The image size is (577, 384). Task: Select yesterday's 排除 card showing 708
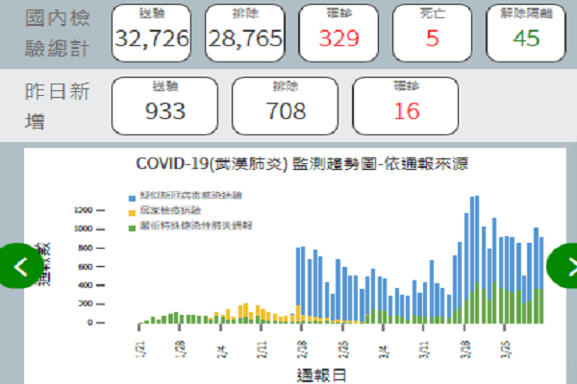(286, 106)
